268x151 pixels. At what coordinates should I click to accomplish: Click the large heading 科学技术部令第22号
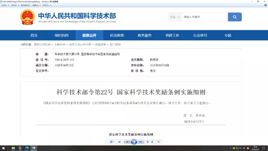(x=85, y=92)
